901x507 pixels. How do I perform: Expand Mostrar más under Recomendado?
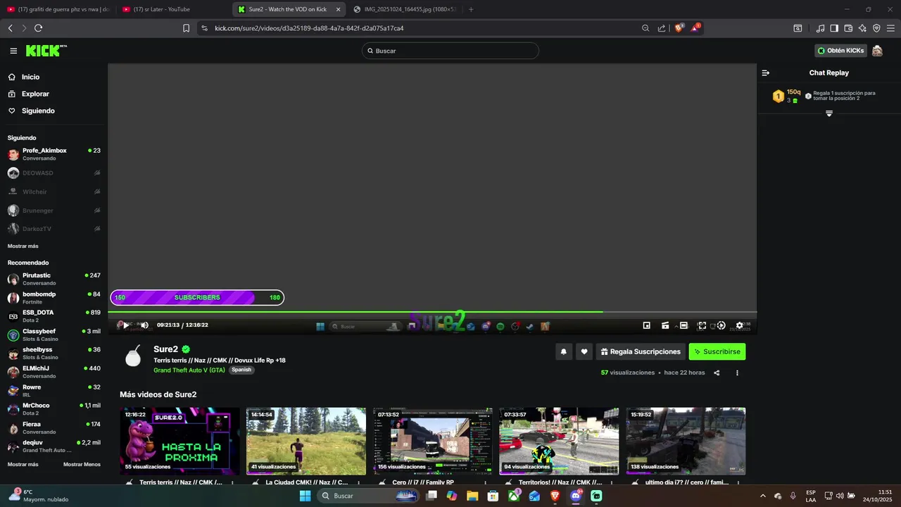[x=23, y=464]
